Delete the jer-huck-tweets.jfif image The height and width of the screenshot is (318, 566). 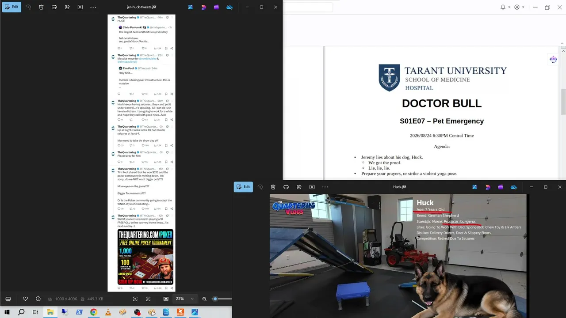tap(41, 7)
